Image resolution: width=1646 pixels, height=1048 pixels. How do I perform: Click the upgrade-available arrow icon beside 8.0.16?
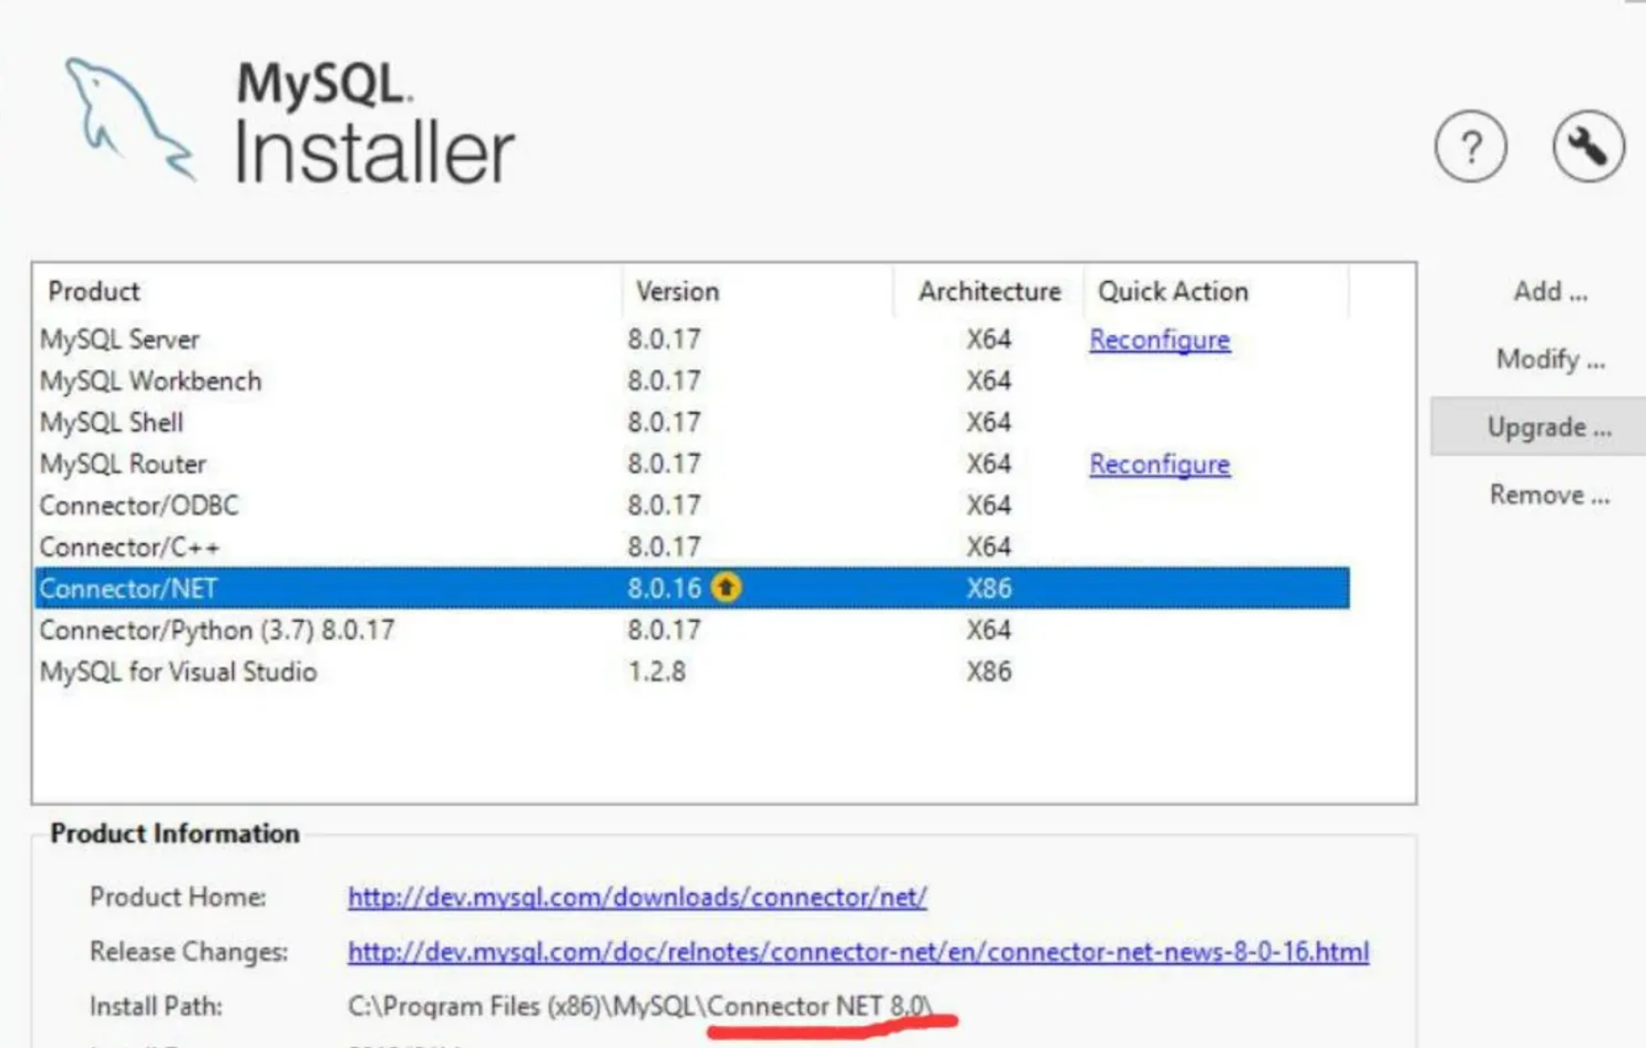[x=725, y=588]
